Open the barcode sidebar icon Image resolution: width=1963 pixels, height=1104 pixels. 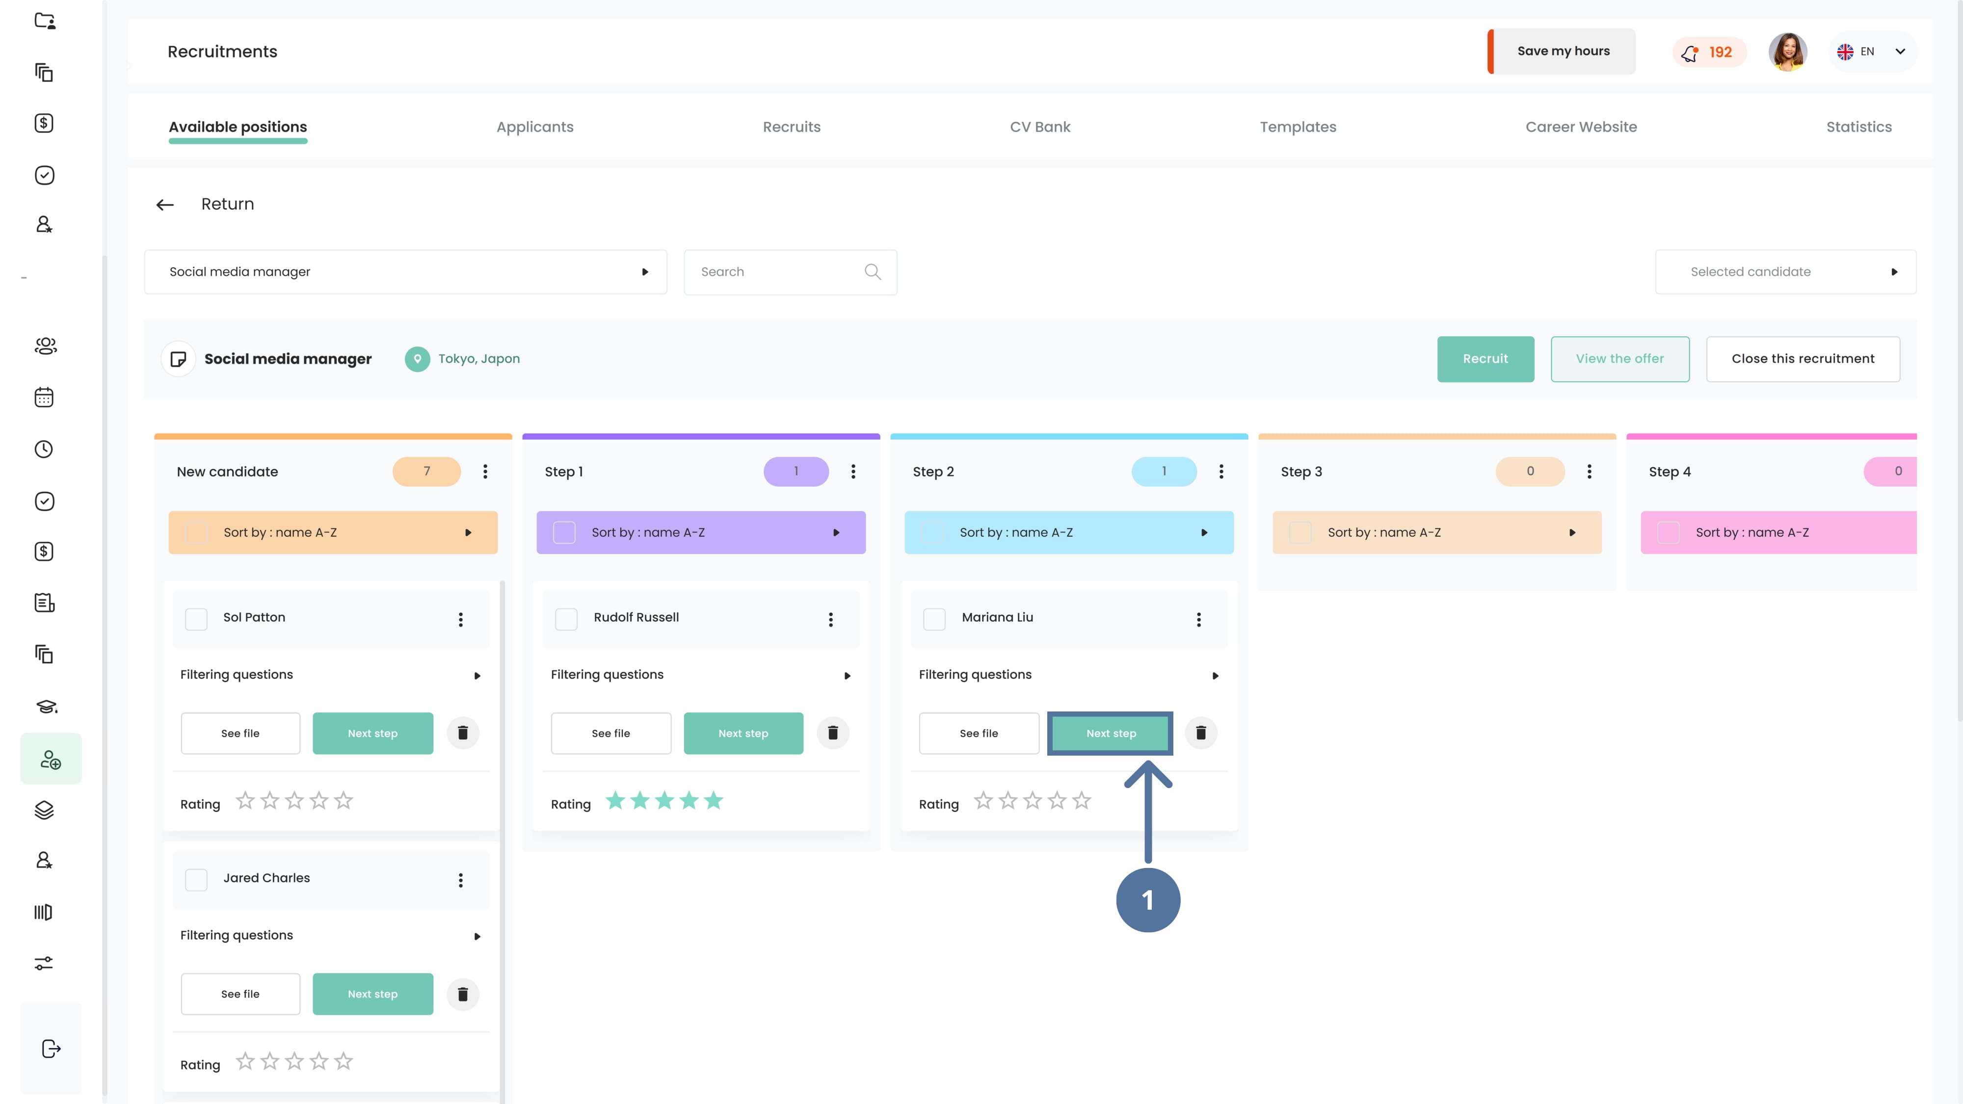point(44,912)
